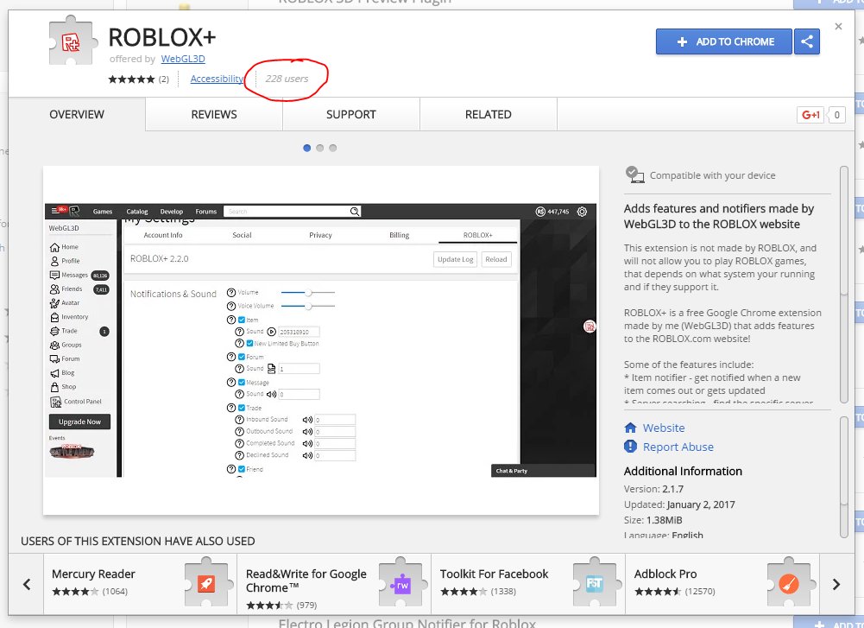864x628 pixels.
Task: Open the Reviews tab
Action: (x=214, y=114)
